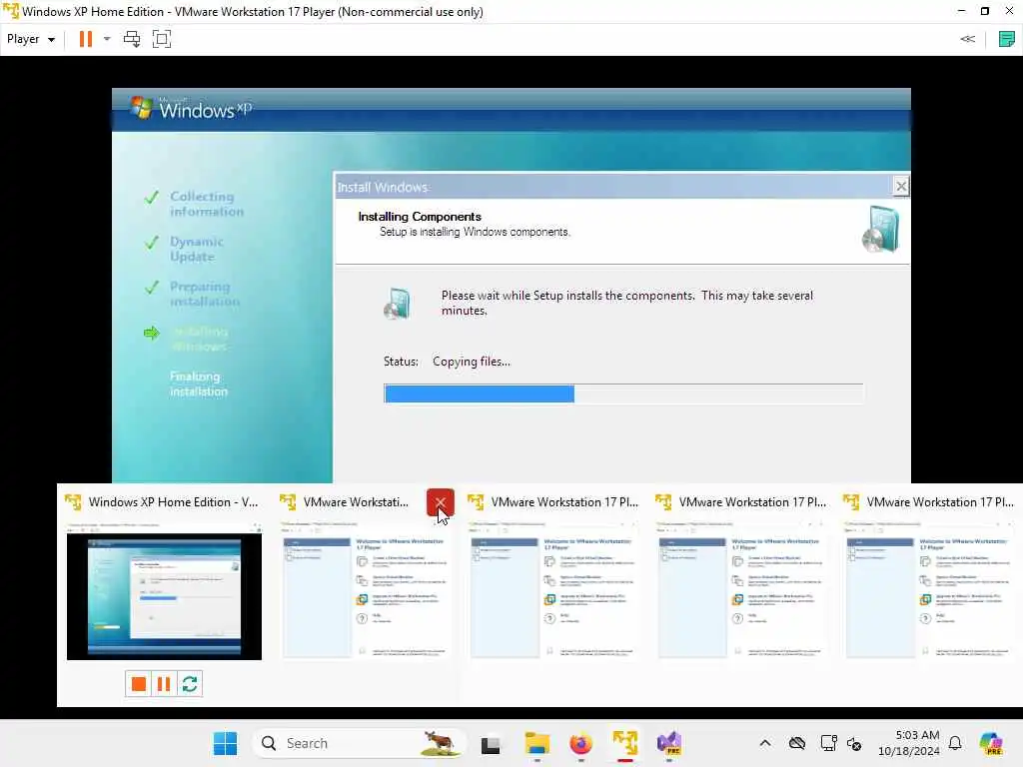Image resolution: width=1023 pixels, height=767 pixels.
Task: Open the muted volume tray icon
Action: tap(854, 743)
